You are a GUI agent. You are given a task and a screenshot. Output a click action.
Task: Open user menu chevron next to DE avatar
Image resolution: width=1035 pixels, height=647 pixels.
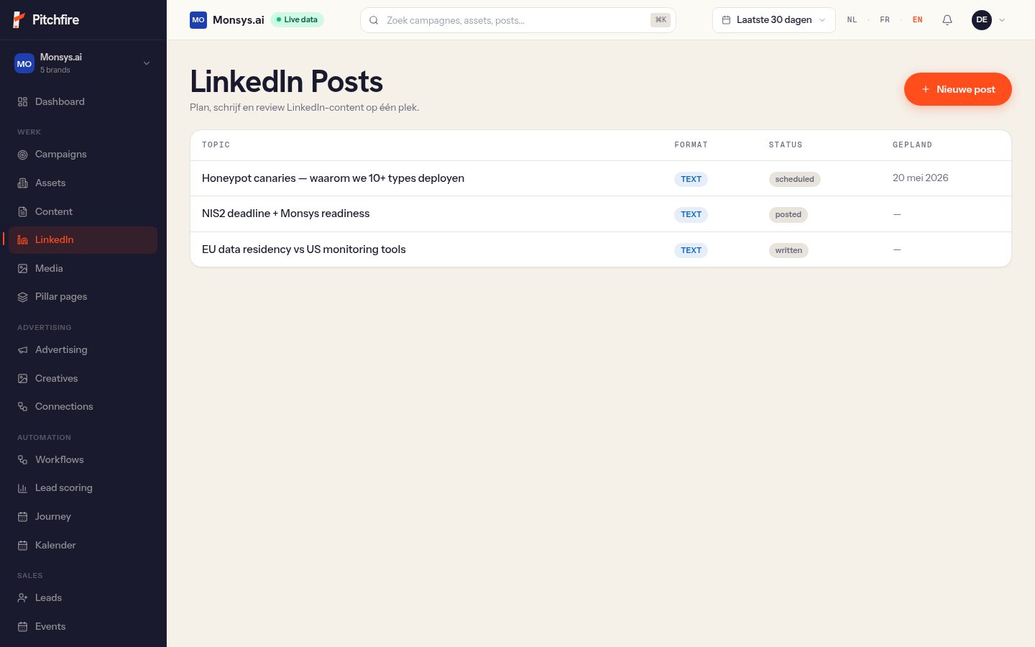pyautogui.click(x=1002, y=20)
